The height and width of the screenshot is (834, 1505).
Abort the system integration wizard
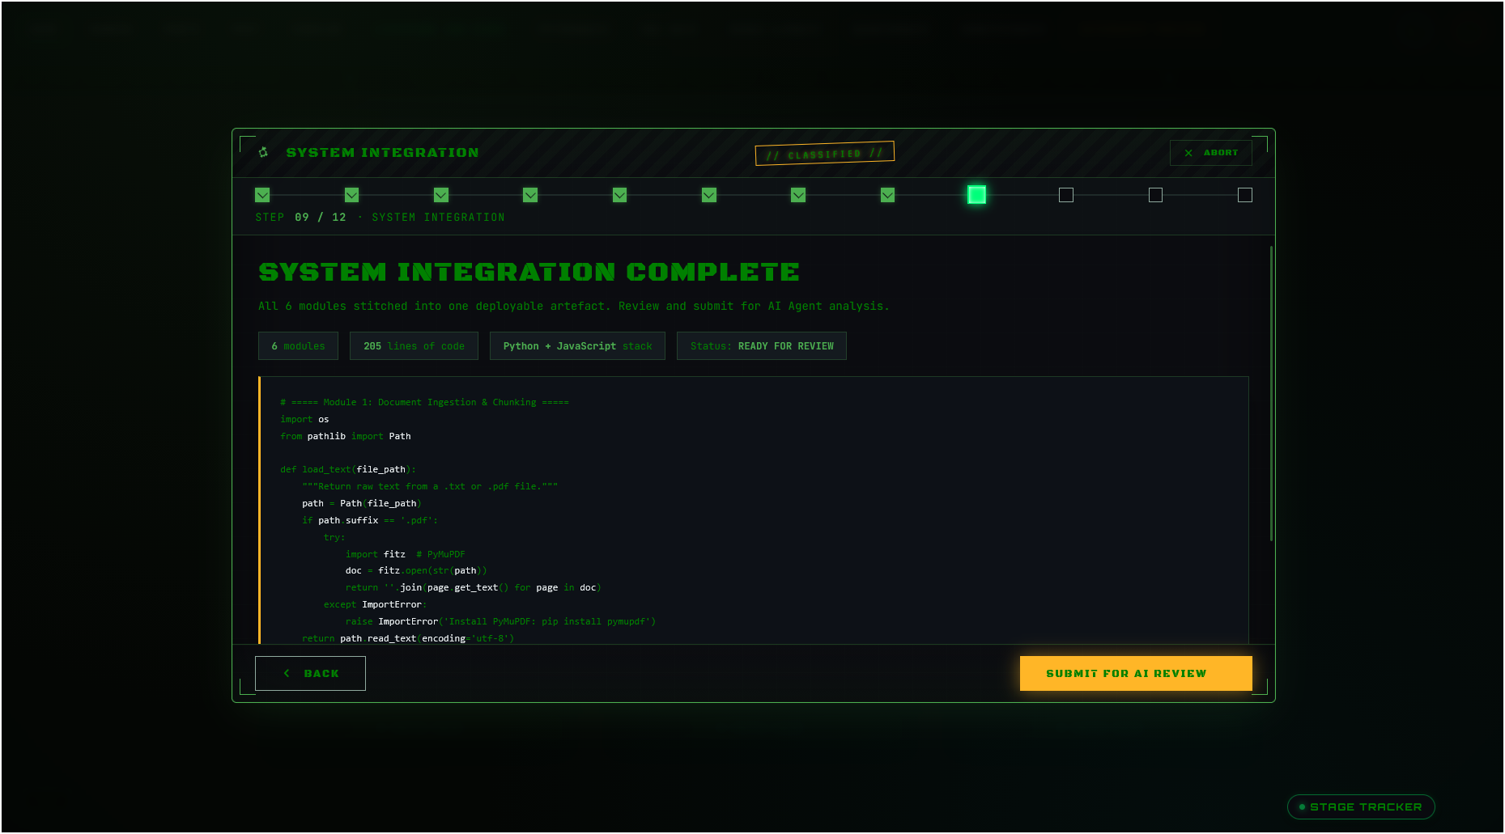click(1211, 153)
